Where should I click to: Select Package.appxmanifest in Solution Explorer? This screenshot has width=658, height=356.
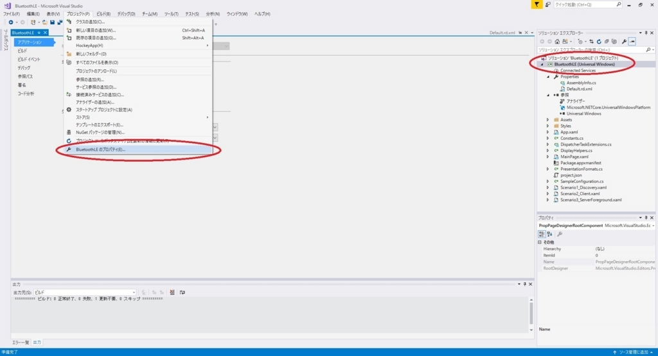pos(581,163)
